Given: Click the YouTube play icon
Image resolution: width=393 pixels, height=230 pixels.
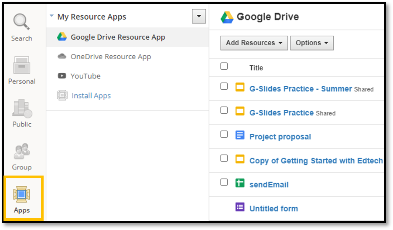Looking at the screenshot, I should (x=62, y=76).
